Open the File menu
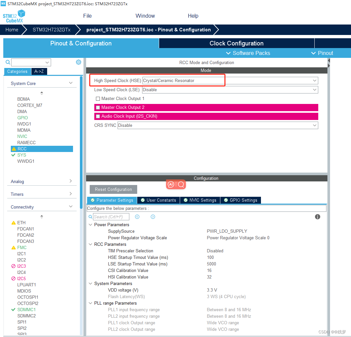This screenshot has height=337, width=351. (x=87, y=16)
